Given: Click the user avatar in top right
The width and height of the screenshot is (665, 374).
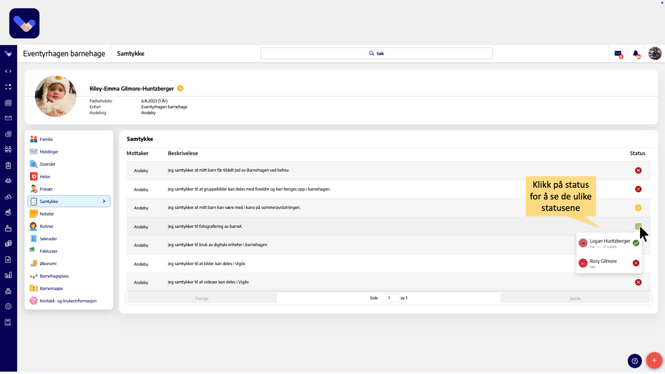Looking at the screenshot, I should click(655, 54).
